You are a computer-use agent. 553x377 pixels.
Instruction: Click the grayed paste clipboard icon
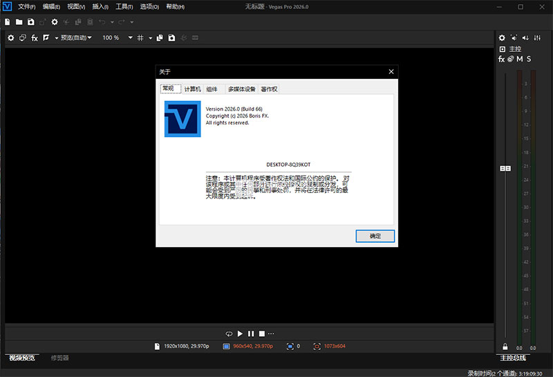[91, 22]
